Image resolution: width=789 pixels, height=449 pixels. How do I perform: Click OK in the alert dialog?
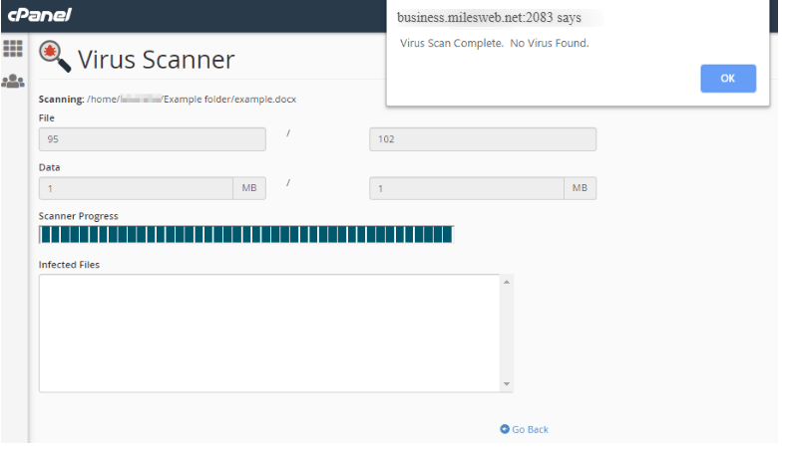tap(728, 79)
